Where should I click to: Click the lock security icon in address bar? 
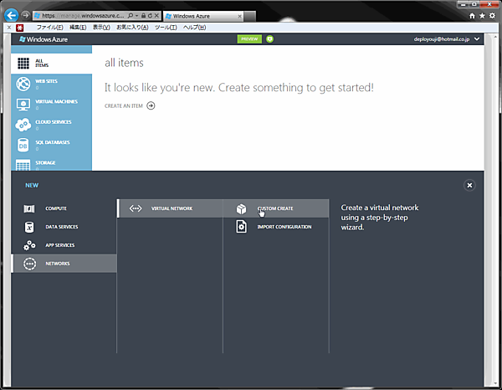[143, 15]
